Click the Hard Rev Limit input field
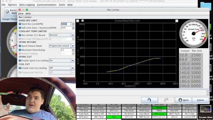This screenshot has height=120, width=213. (x=66, y=24)
